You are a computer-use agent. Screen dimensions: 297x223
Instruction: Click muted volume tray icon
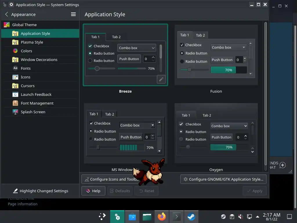(x=240, y=217)
